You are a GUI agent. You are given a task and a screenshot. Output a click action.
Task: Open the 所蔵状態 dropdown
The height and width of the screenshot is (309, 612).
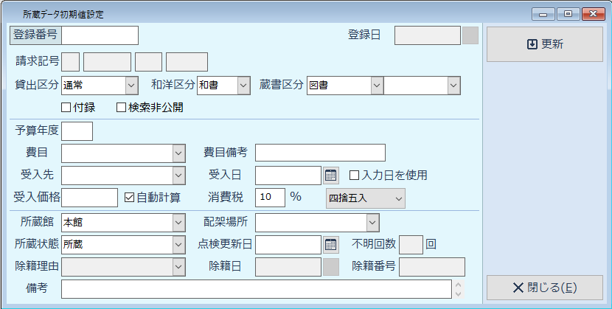point(178,245)
